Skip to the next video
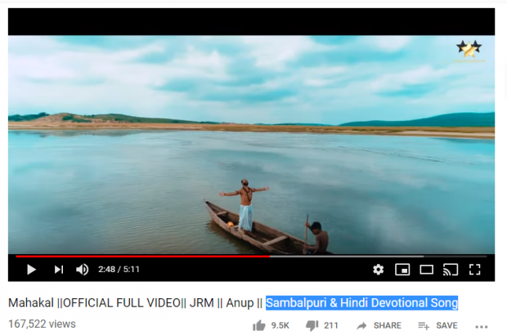The image size is (507, 335). click(x=59, y=269)
